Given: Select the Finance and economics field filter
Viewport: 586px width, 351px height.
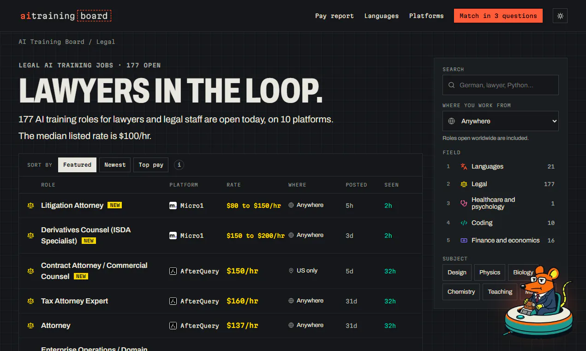Looking at the screenshot, I should coord(501,241).
